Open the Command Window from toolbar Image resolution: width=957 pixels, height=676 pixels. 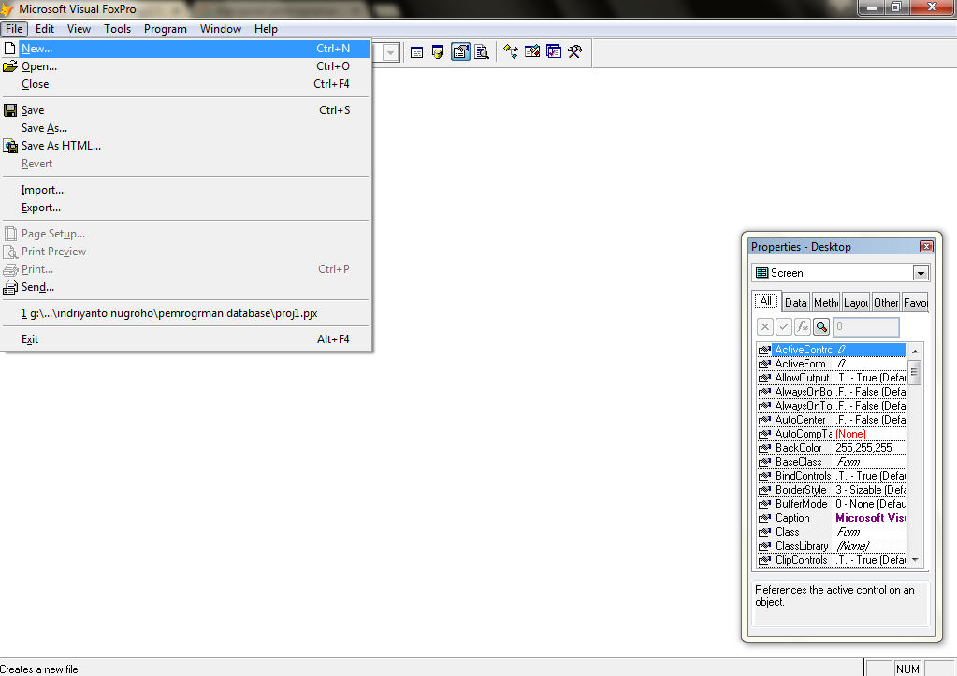point(417,52)
